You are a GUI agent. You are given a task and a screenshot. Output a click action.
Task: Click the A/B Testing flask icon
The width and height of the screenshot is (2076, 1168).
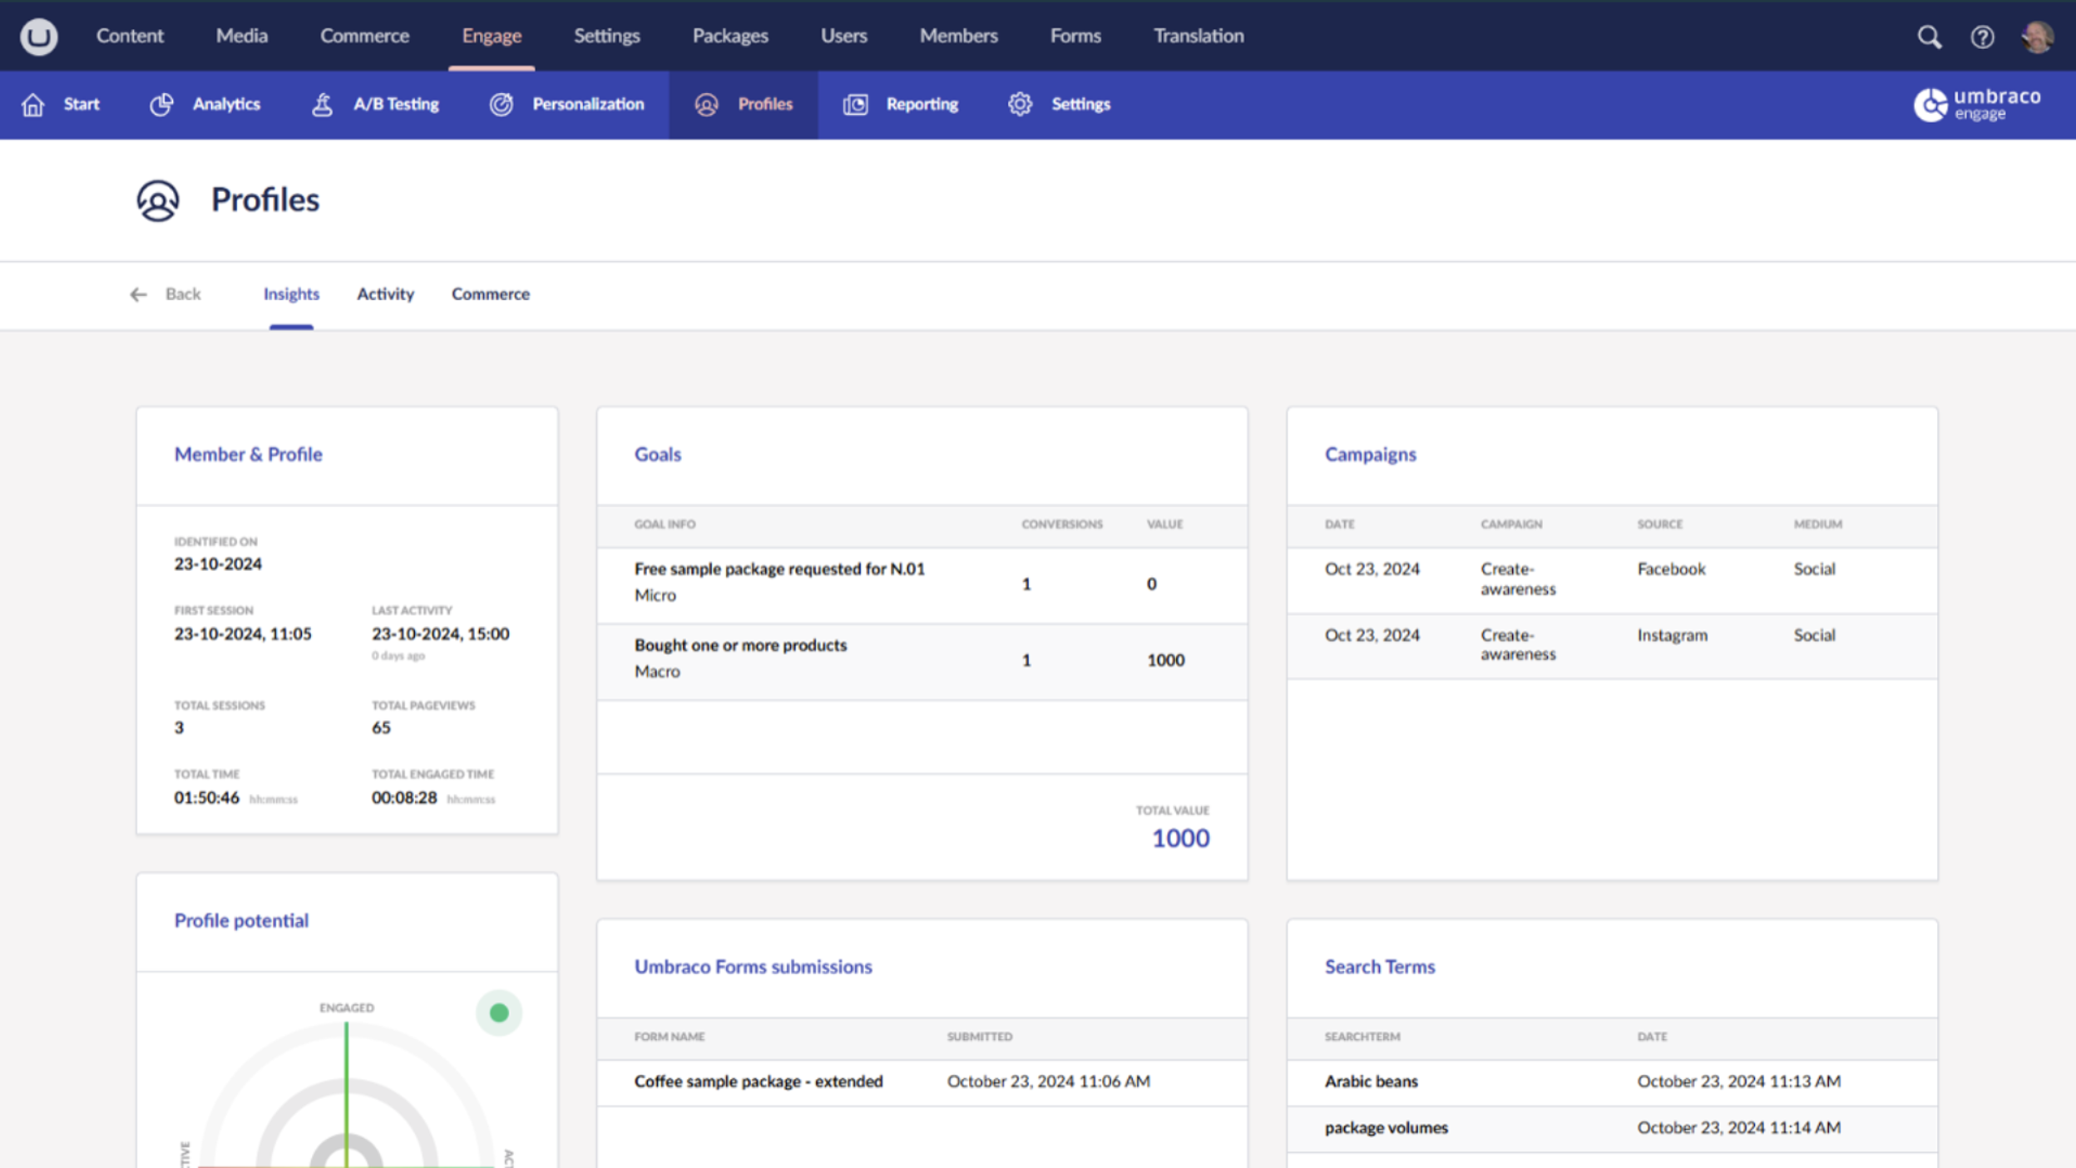[322, 105]
